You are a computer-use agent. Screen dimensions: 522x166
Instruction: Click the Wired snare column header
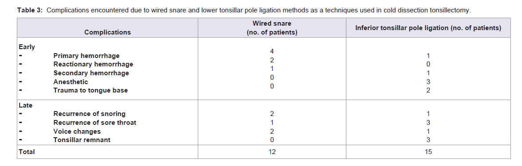point(272,28)
